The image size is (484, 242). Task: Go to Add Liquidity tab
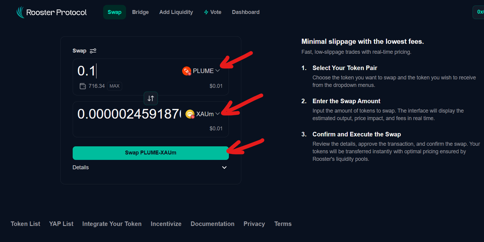(176, 12)
